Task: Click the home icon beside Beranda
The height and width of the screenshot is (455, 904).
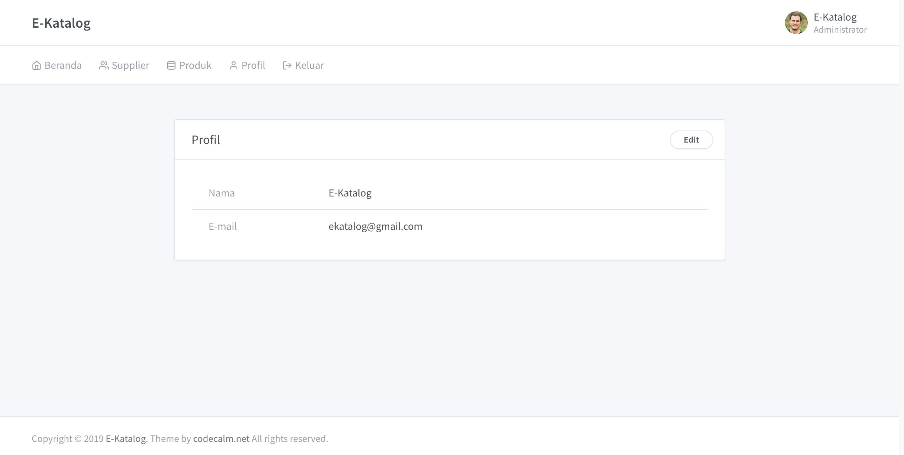Action: (36, 66)
